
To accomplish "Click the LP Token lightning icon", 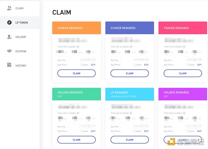I will point(9,22).
